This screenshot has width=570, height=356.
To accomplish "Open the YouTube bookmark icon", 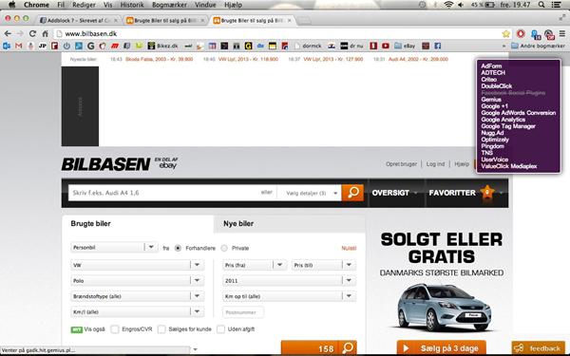I will point(386,46).
